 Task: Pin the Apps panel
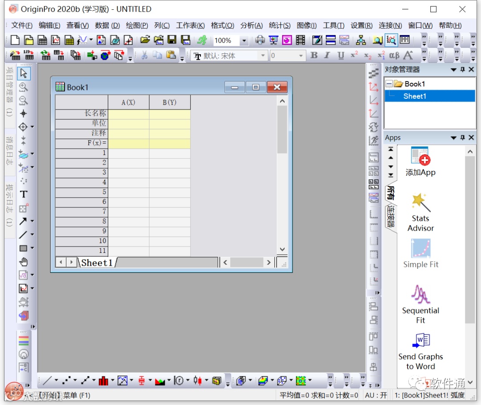[463, 138]
